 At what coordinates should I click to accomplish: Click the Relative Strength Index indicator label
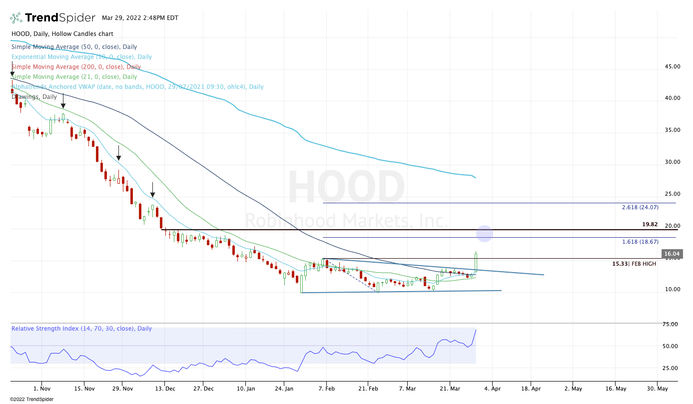[x=81, y=329]
